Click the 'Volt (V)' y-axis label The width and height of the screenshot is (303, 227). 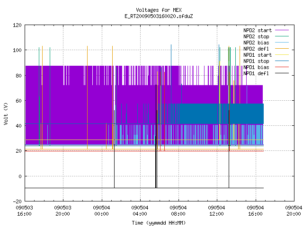coord(6,113)
